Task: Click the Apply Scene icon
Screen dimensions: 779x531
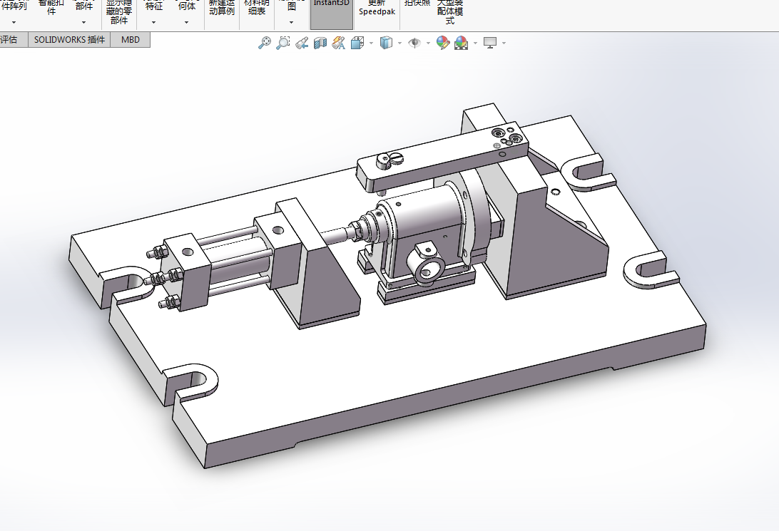Action: pos(462,43)
